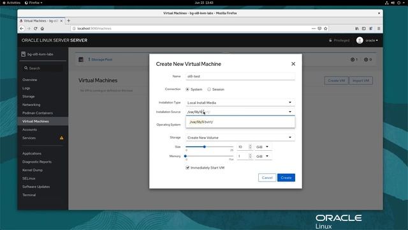The height and width of the screenshot is (230, 408).
Task: Open Diagnostic Reports in the sidebar
Action: [x=37, y=162]
